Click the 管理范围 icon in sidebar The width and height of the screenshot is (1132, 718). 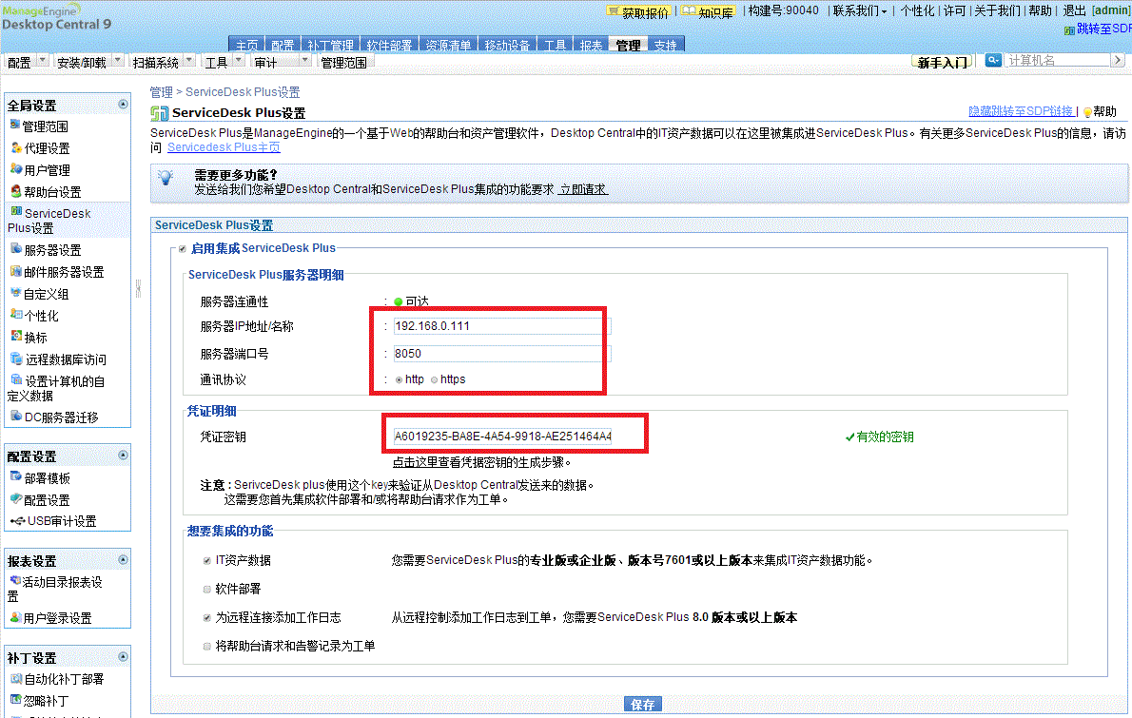pos(15,125)
